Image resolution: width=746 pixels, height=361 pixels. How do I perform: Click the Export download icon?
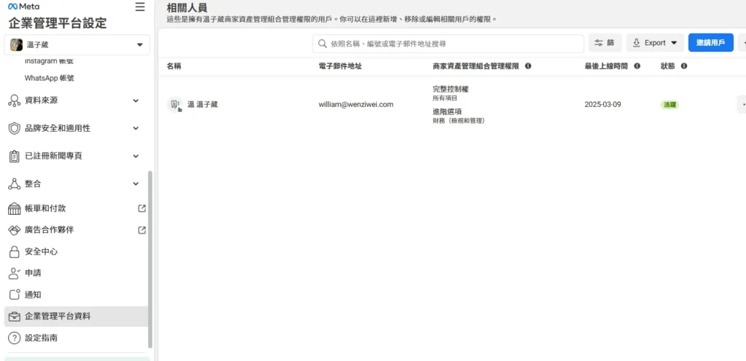[x=636, y=43]
